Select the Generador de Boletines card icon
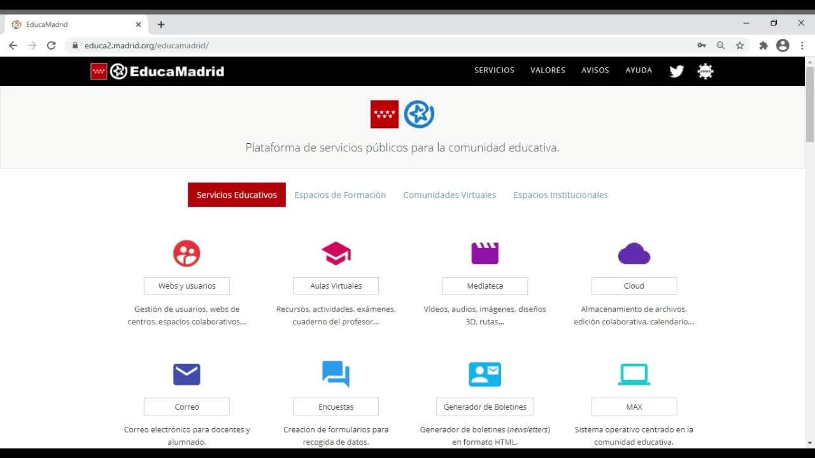The image size is (815, 458). (485, 374)
